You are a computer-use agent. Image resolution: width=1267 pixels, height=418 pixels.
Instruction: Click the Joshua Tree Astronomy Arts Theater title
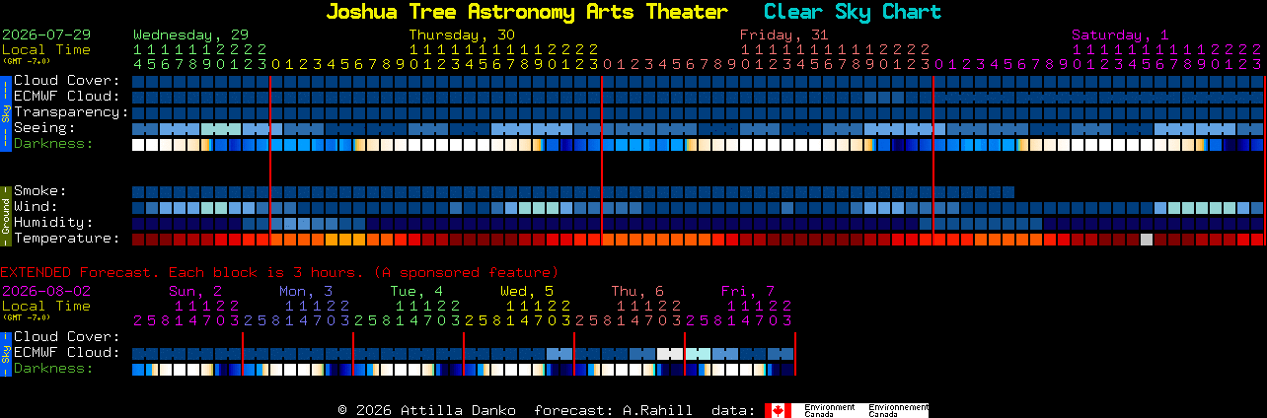[x=526, y=12]
